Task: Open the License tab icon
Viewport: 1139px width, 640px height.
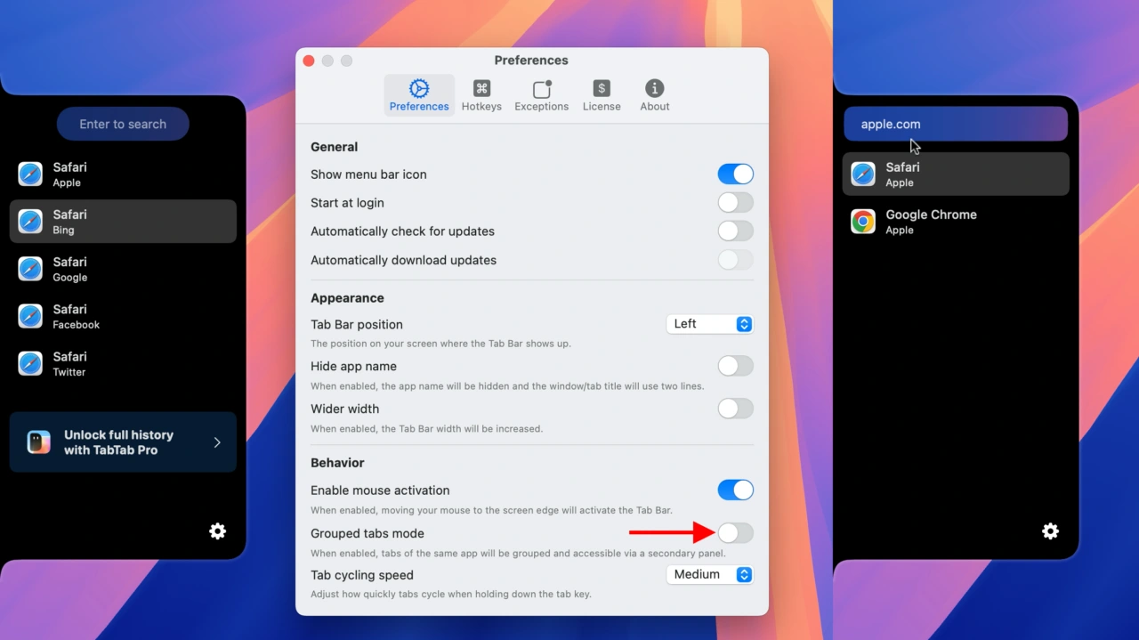Action: coord(602,89)
